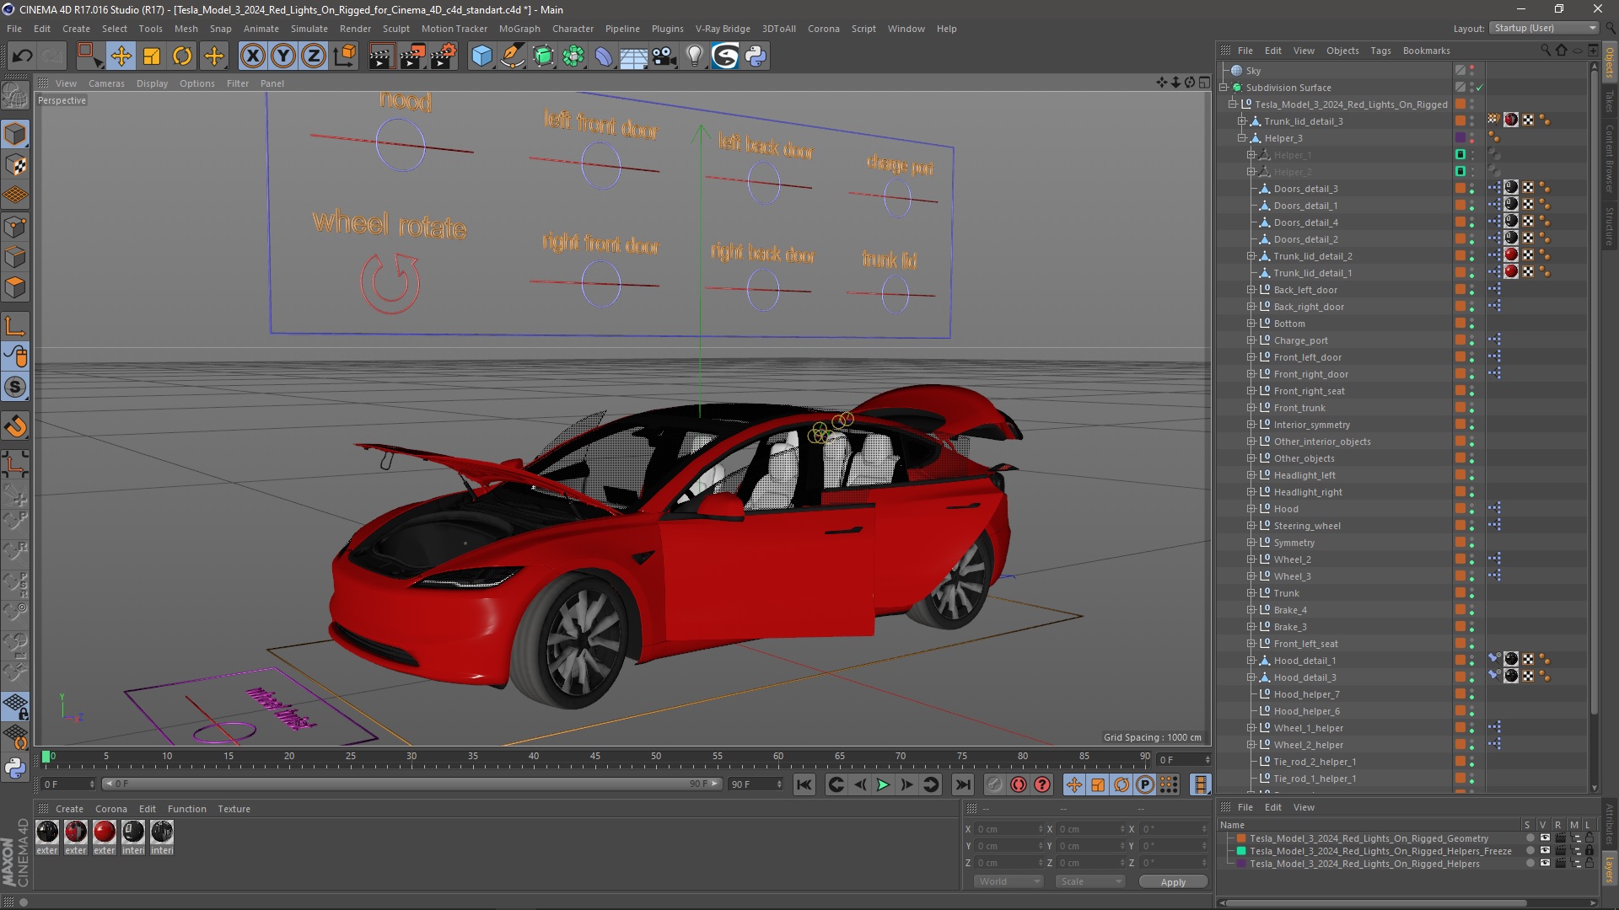Viewport: 1619px width, 910px height.
Task: Expand Charge_port object
Action: coord(1251,340)
